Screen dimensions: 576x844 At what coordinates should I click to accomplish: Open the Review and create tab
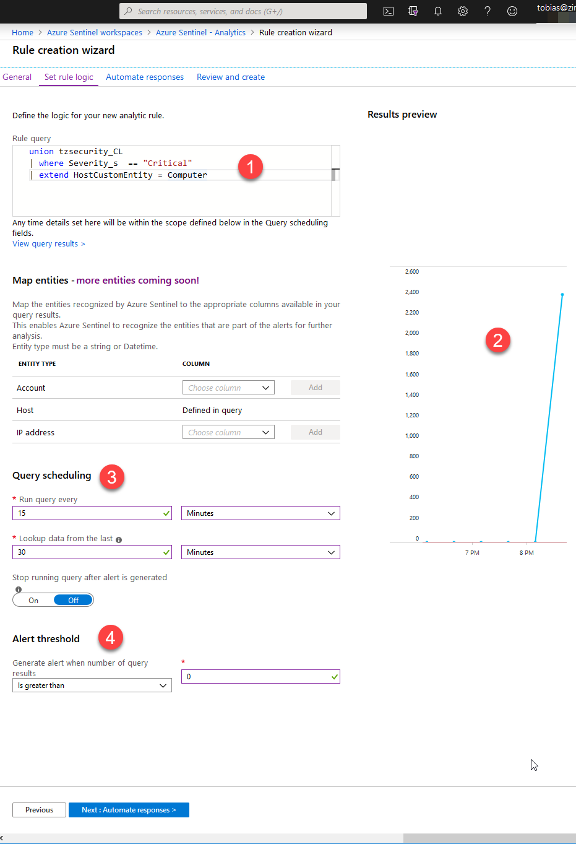(x=231, y=77)
